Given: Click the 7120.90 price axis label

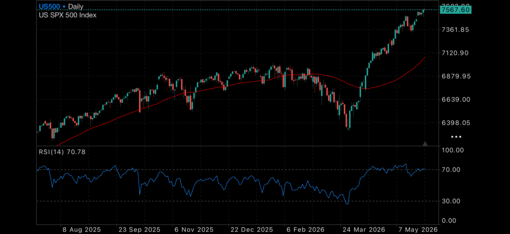Looking at the screenshot, I should (x=456, y=53).
